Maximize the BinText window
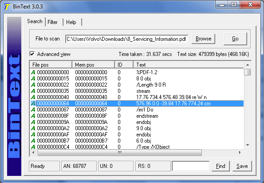 pyautogui.click(x=234, y=5)
